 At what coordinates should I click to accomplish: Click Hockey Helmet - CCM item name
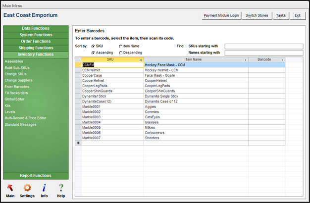click(x=161, y=70)
